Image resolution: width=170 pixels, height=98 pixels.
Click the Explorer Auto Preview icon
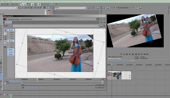41,7
